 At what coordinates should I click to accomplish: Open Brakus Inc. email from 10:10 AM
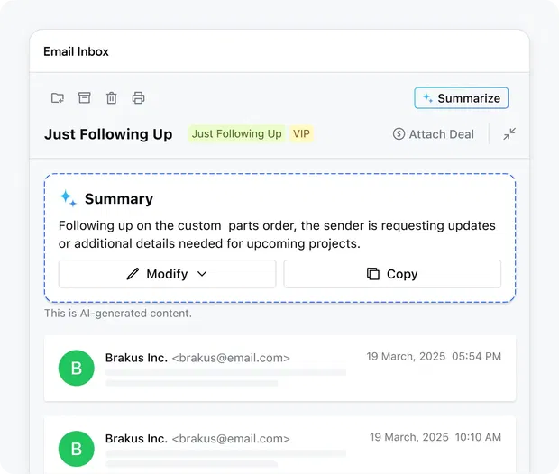point(279,444)
